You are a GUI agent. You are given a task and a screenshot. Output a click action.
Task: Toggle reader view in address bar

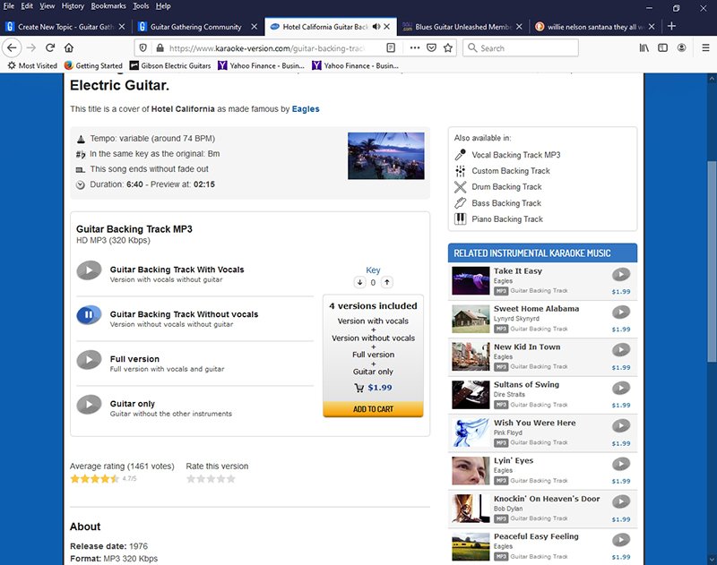[x=391, y=47]
